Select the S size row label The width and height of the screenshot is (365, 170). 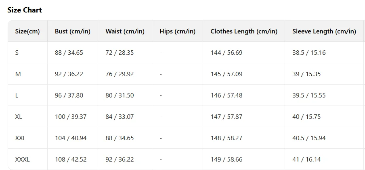point(17,53)
